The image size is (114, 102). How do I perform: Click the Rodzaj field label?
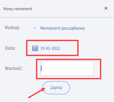[13, 28]
